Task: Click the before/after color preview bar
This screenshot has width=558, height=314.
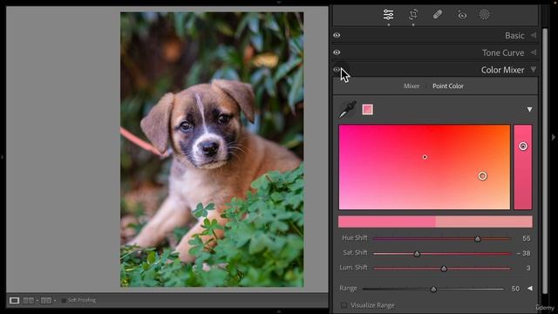Action: 435,222
